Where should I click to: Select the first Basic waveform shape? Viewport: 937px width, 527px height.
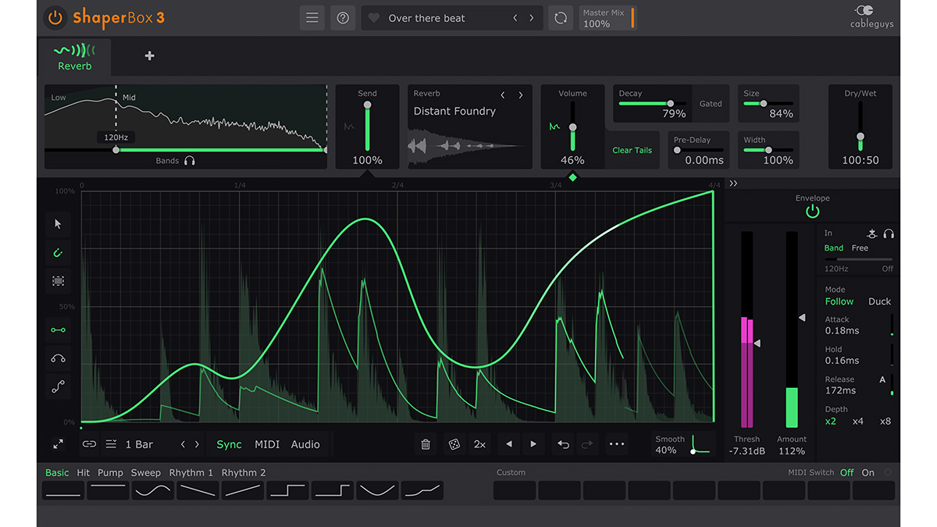tap(62, 490)
